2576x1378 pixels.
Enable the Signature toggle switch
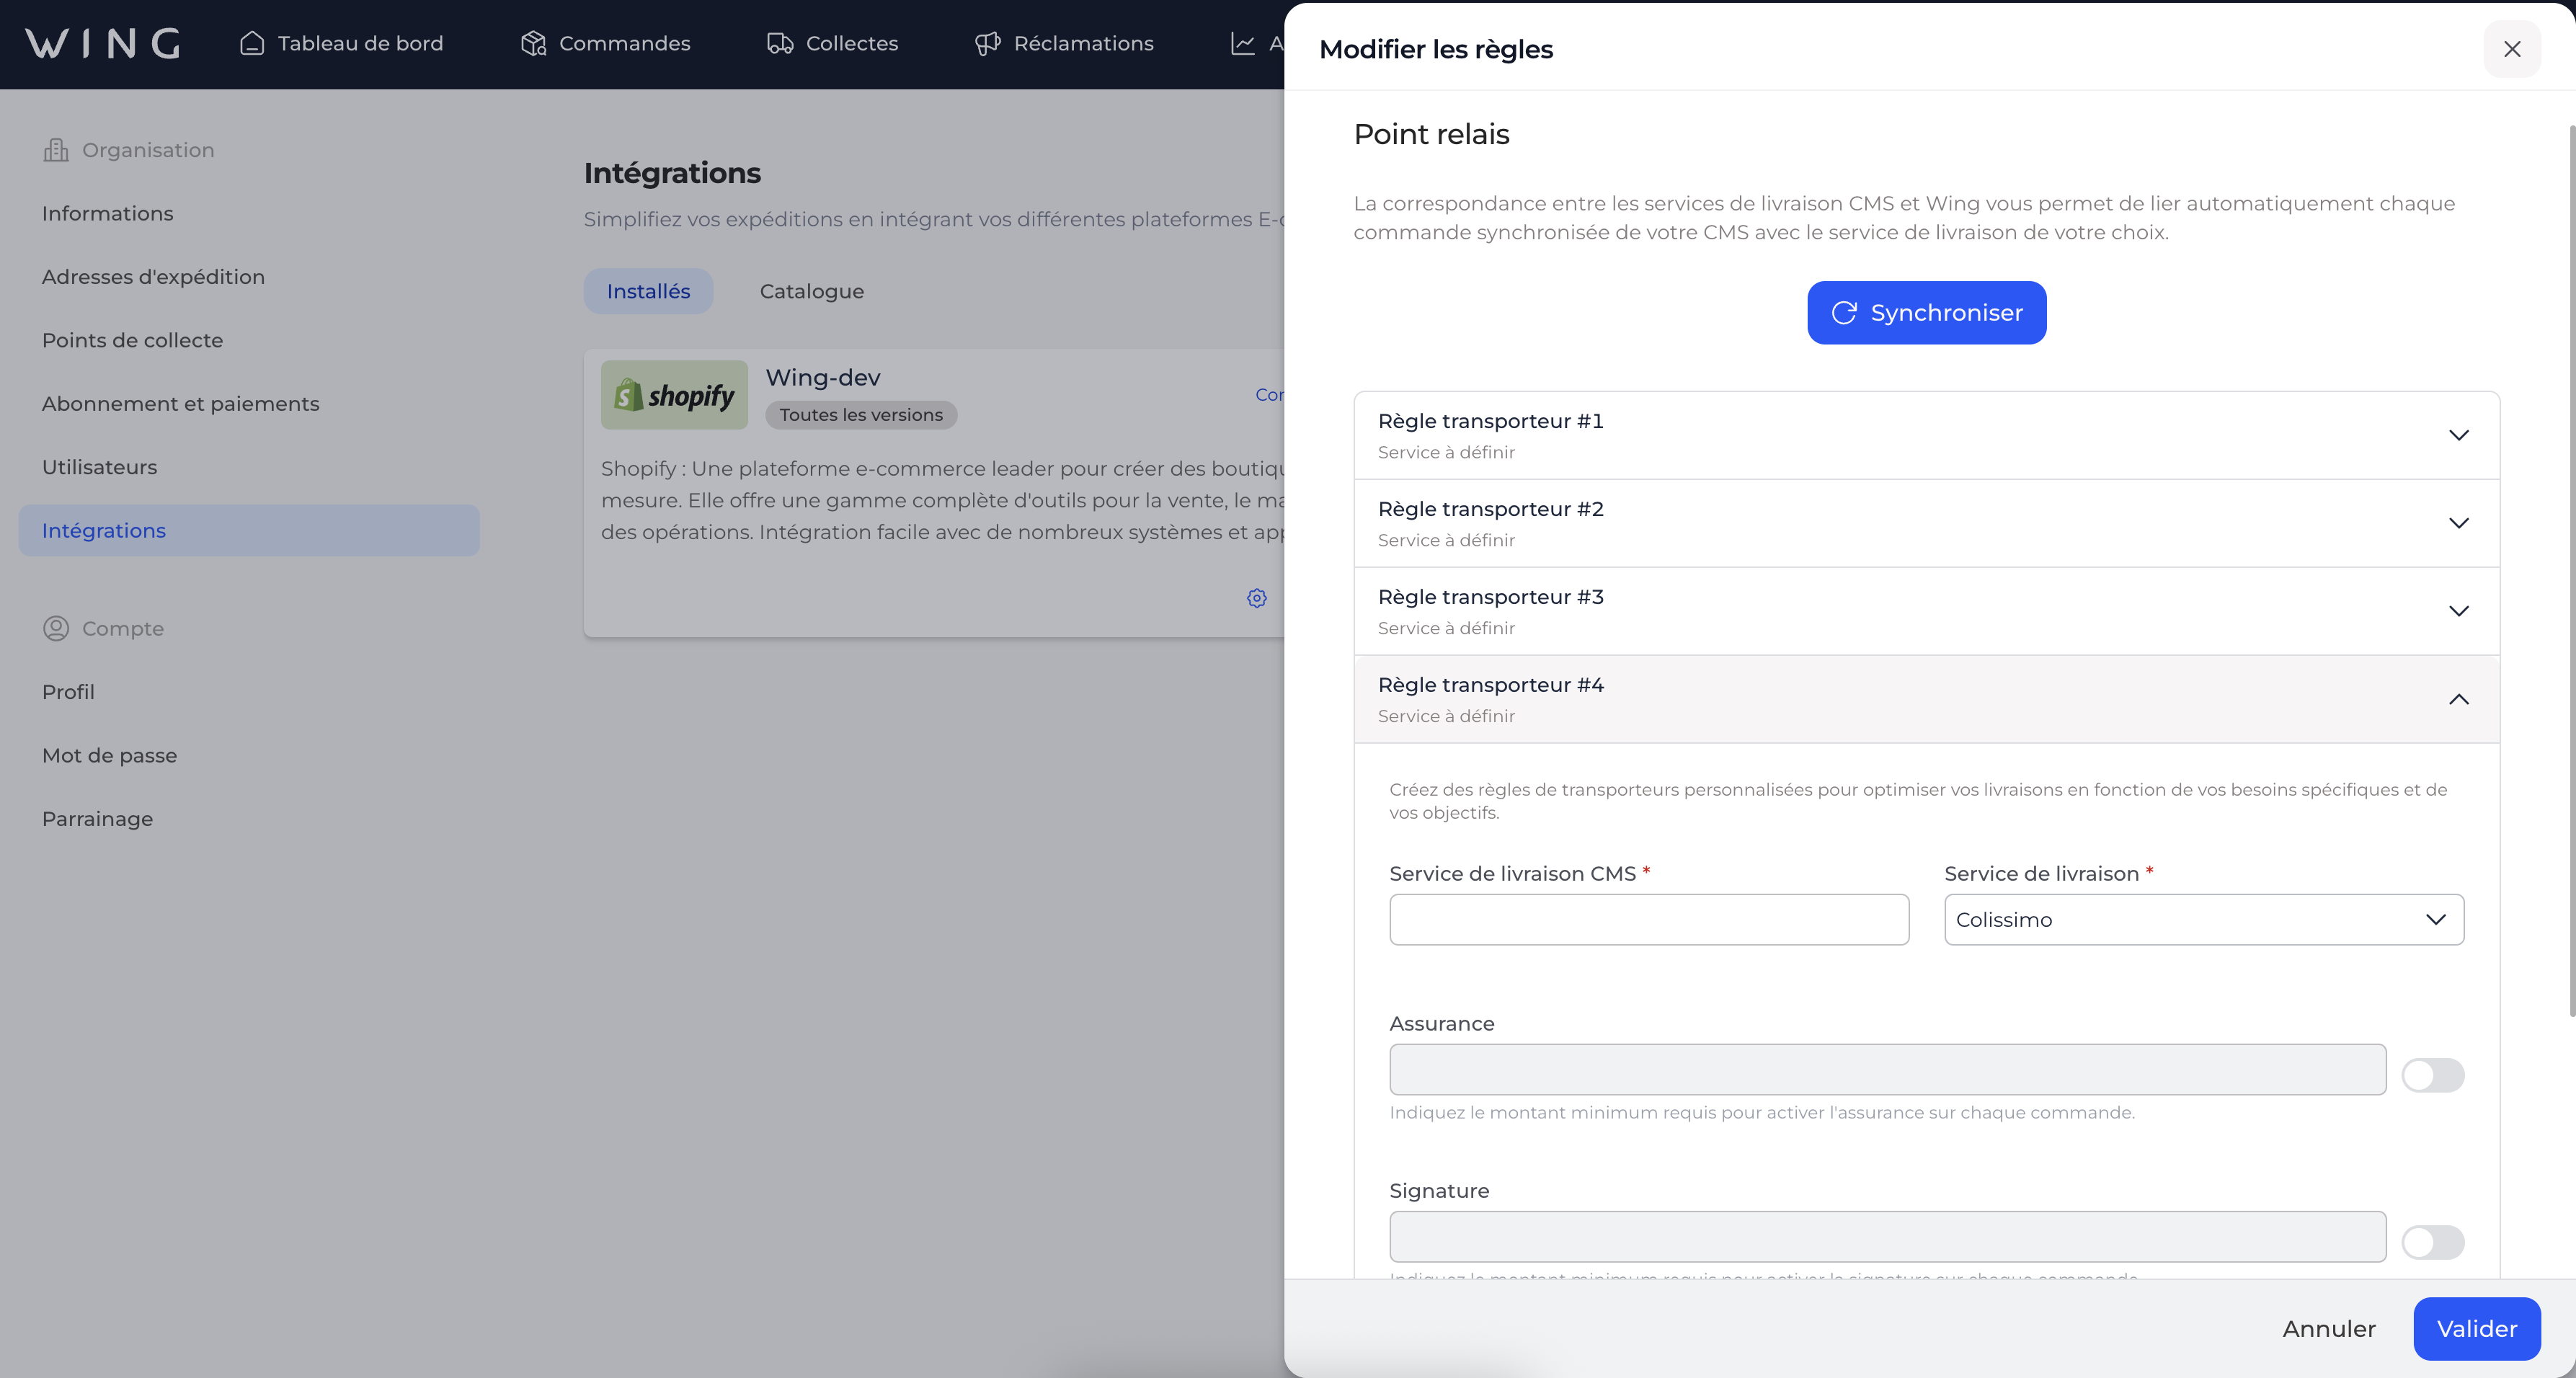pos(2432,1243)
